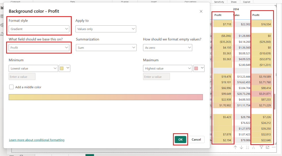
Task: Expand the Apply to dropdown
Action: click(106, 29)
